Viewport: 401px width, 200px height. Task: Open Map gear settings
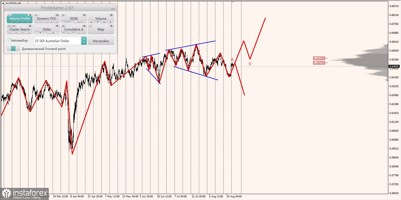click(111, 26)
